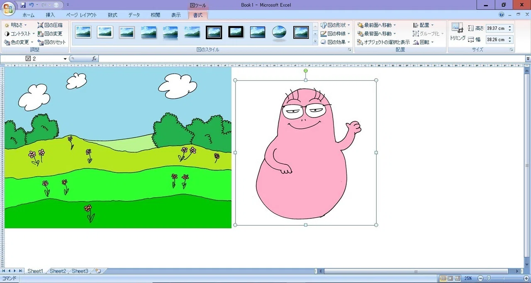The width and height of the screenshot is (531, 283).
Task: Customize Quick Access Toolbar dropdown
Action: [68, 5]
